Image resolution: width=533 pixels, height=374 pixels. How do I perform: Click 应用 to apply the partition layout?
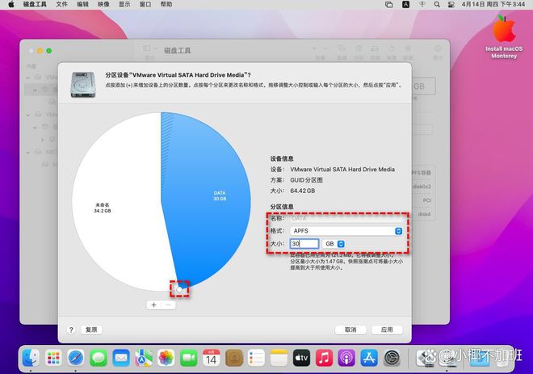(x=387, y=330)
